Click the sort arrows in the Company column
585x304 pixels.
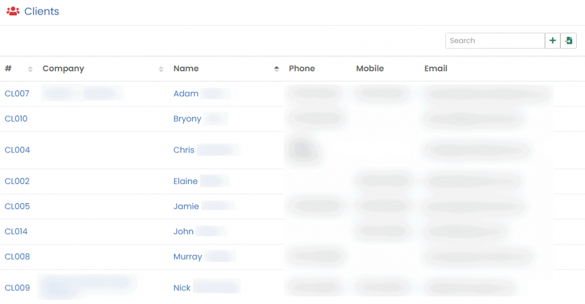(161, 69)
